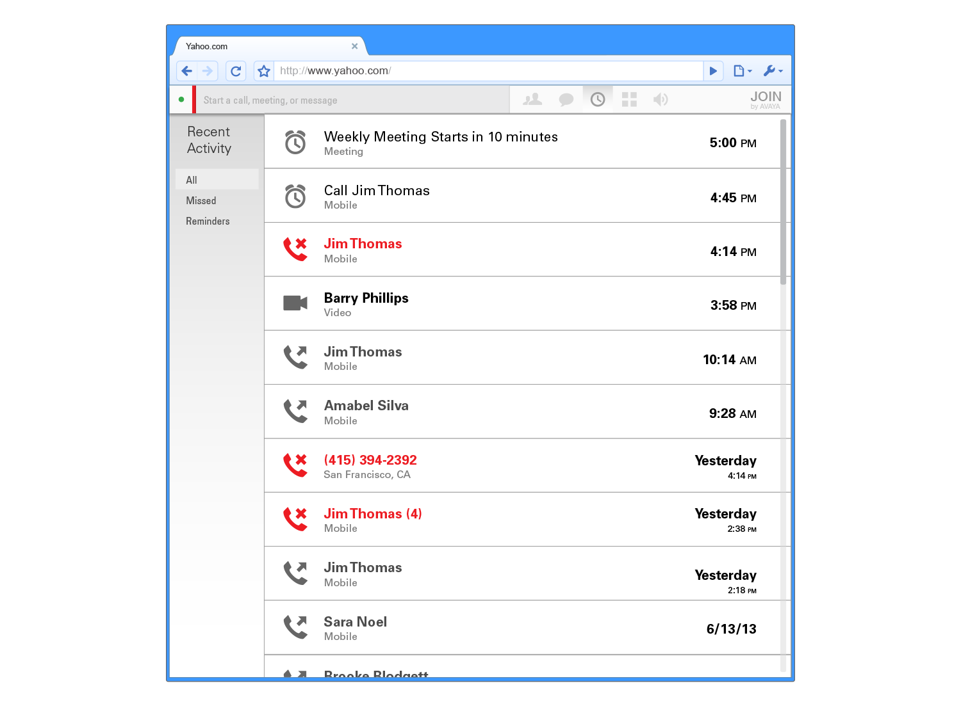The image size is (961, 704).
Task: Select the Yahoo.com browser tab
Action: click(x=269, y=46)
